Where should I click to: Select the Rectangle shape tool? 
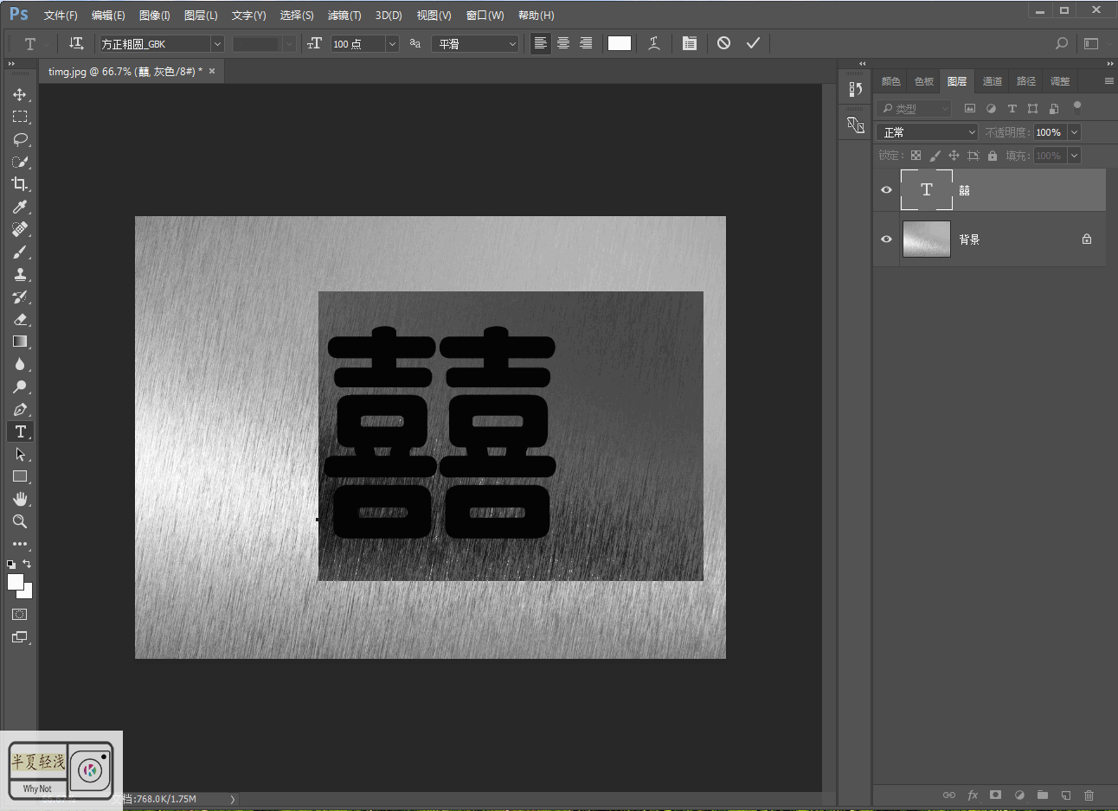click(20, 476)
